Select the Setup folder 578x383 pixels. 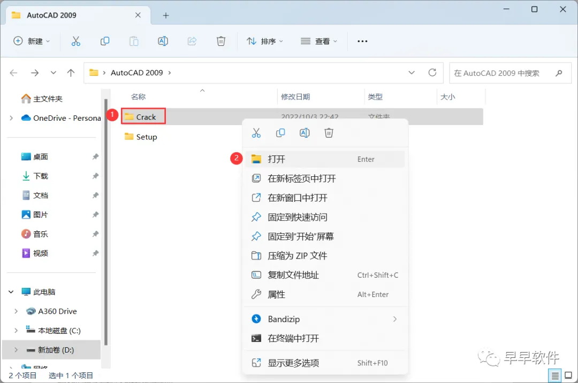pos(141,137)
